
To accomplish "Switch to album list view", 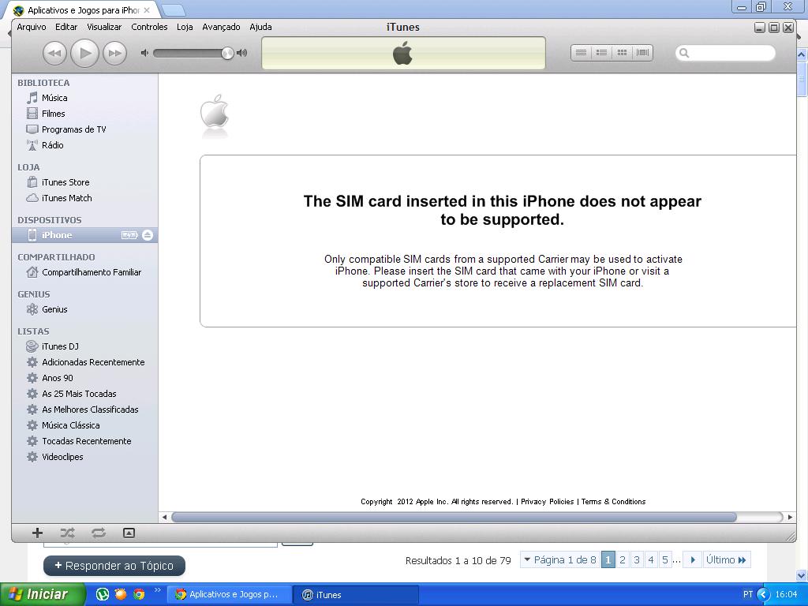I will pyautogui.click(x=601, y=53).
